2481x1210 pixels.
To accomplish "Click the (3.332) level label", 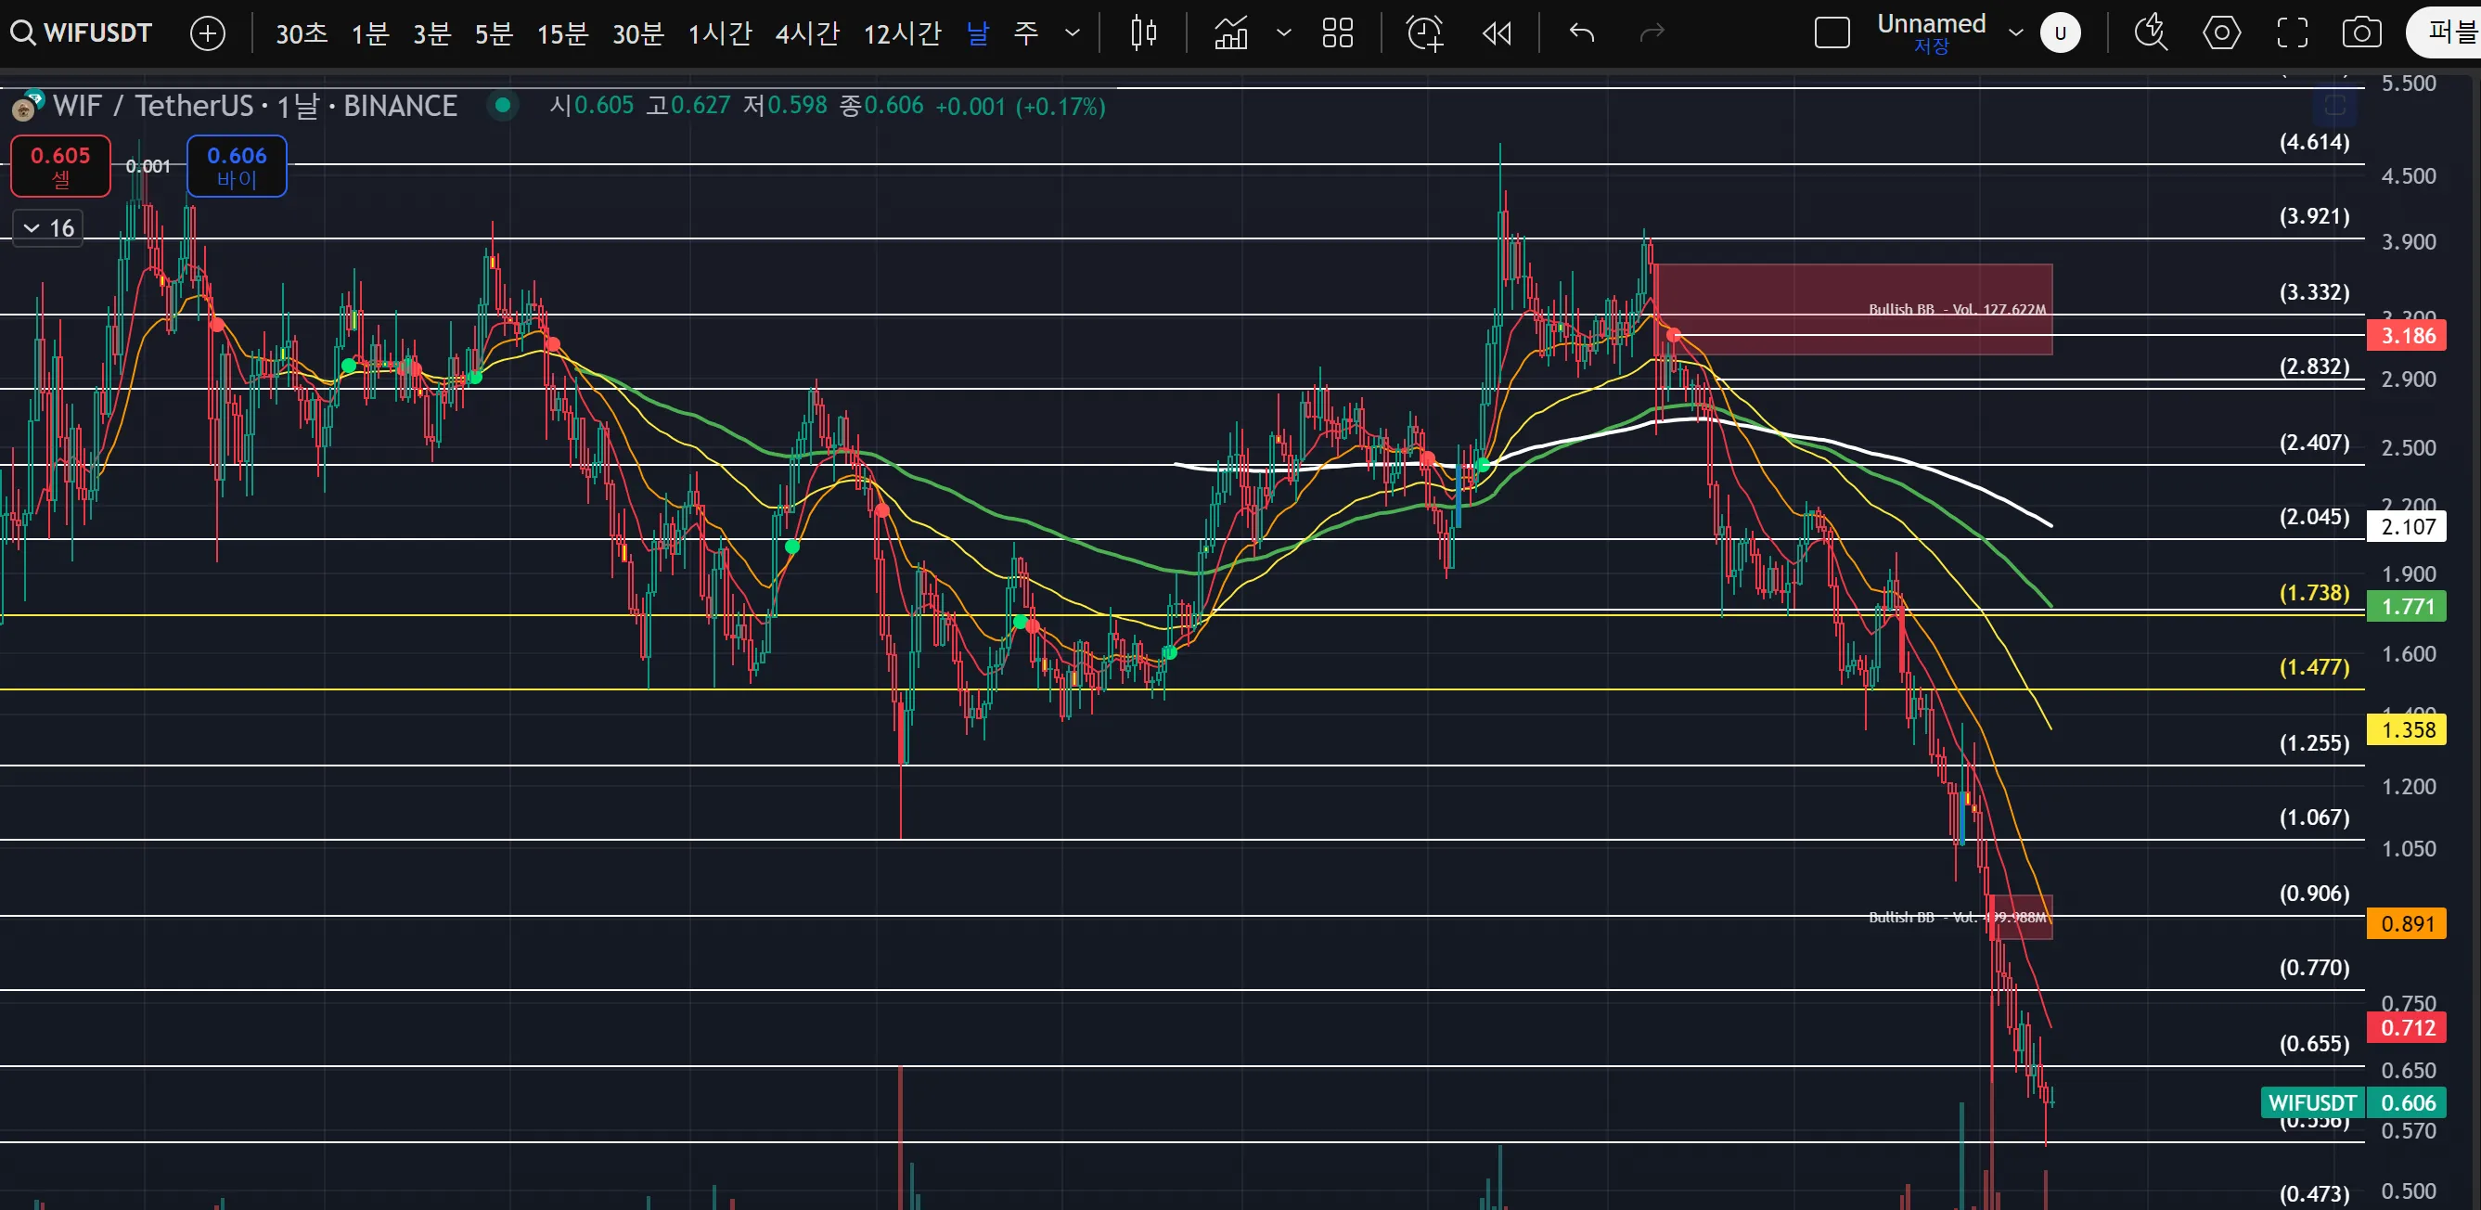I will pyautogui.click(x=2313, y=291).
